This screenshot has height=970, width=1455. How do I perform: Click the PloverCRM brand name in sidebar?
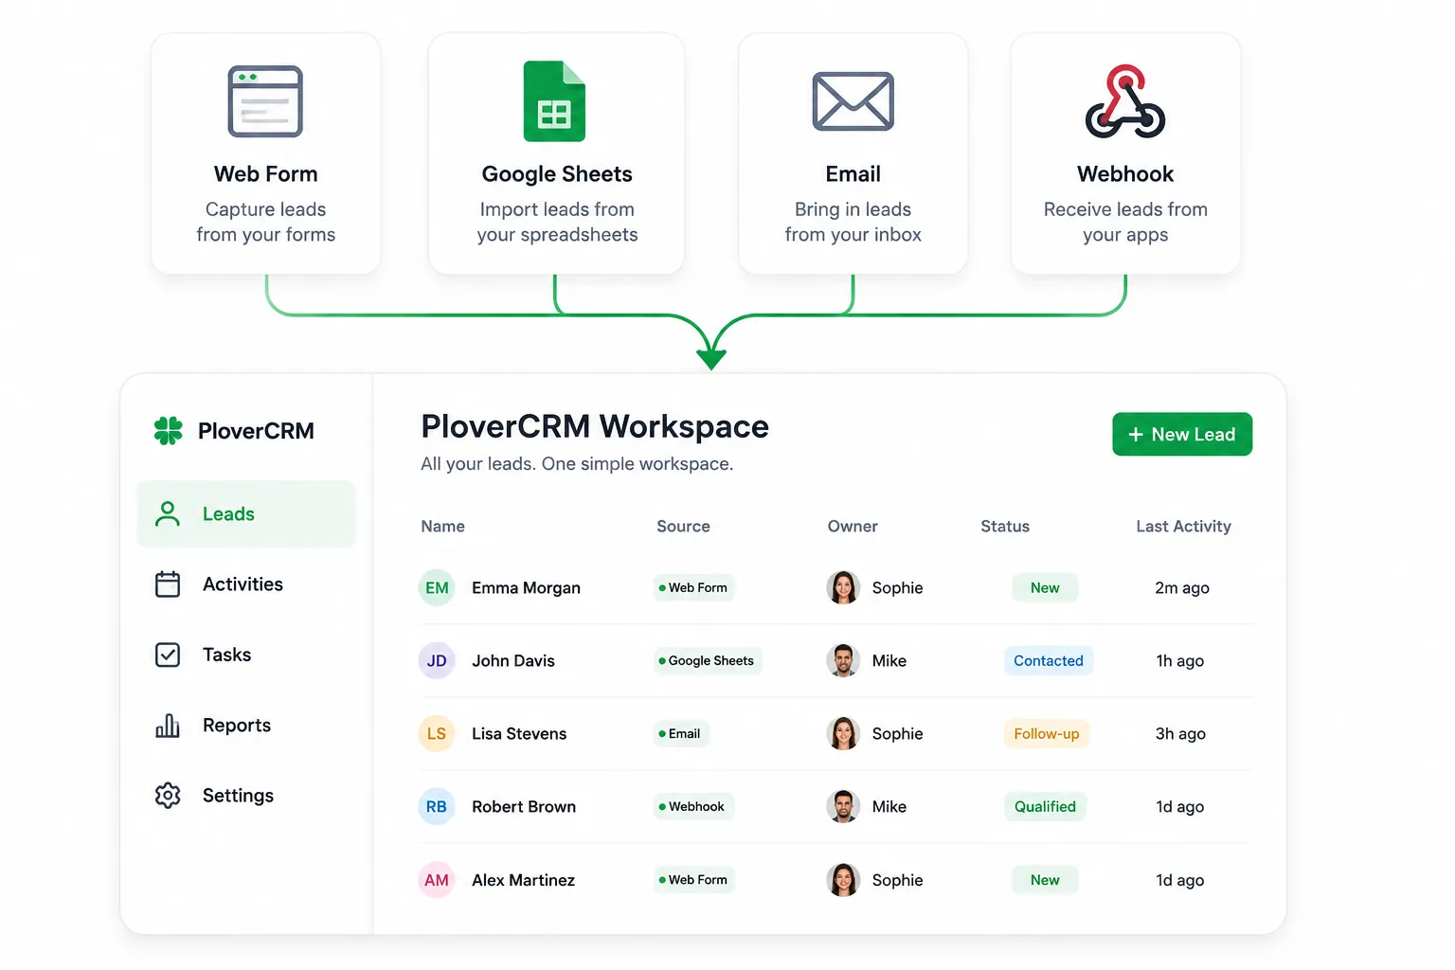pyautogui.click(x=256, y=431)
